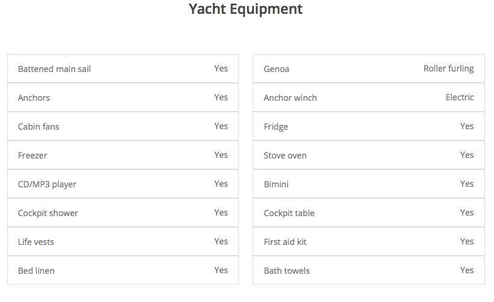This screenshot has width=494, height=302.
Task: Click the Yacht Equipment heading
Action: [245, 9]
